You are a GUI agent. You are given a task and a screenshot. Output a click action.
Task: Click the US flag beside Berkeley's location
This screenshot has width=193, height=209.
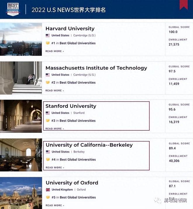point(48,152)
